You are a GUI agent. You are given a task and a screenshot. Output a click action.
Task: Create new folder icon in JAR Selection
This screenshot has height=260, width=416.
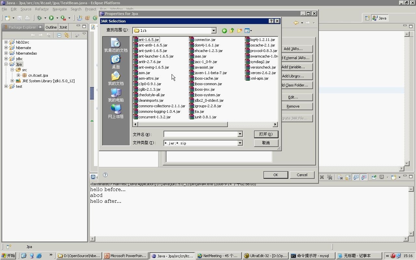240,31
